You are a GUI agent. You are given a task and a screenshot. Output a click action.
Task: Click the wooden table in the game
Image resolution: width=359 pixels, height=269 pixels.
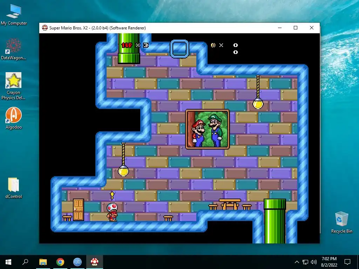pos(230,204)
